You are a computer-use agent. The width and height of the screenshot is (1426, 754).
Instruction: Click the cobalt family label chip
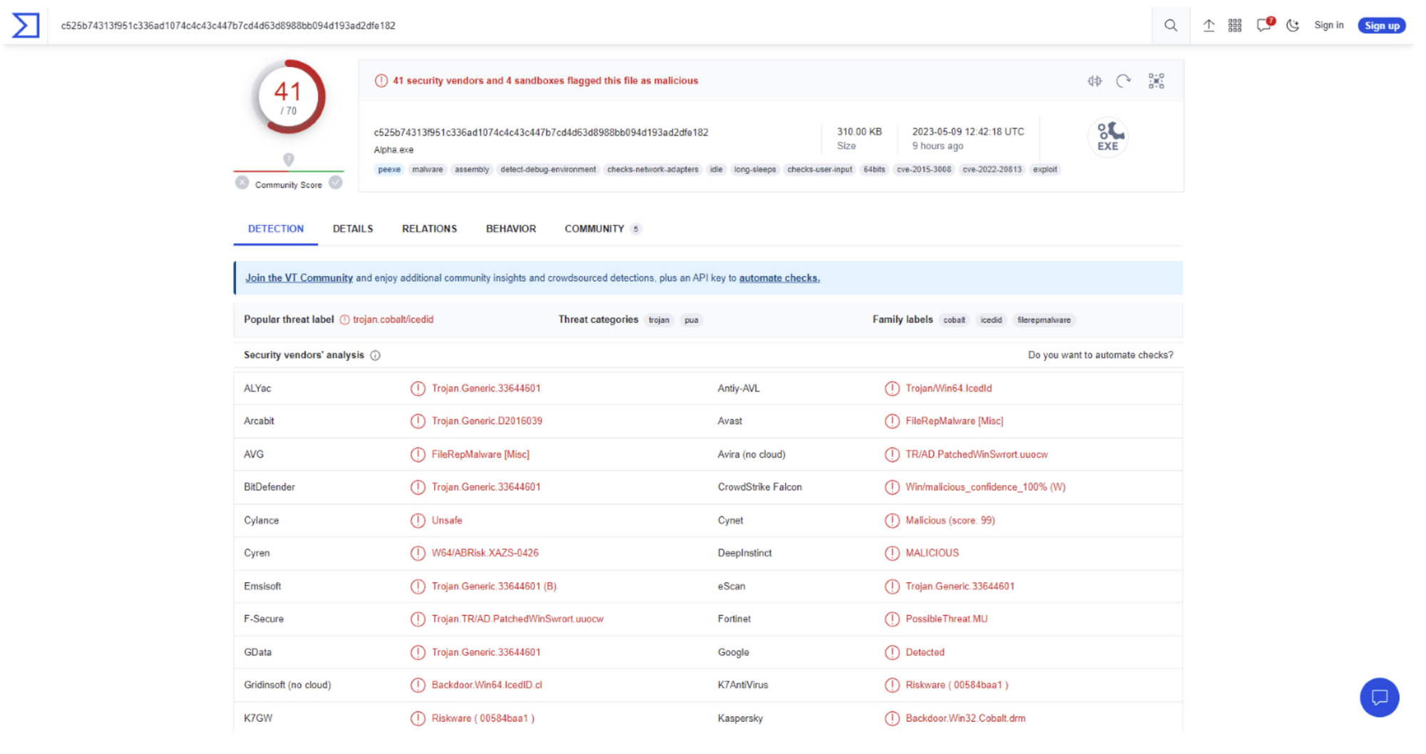click(x=954, y=320)
